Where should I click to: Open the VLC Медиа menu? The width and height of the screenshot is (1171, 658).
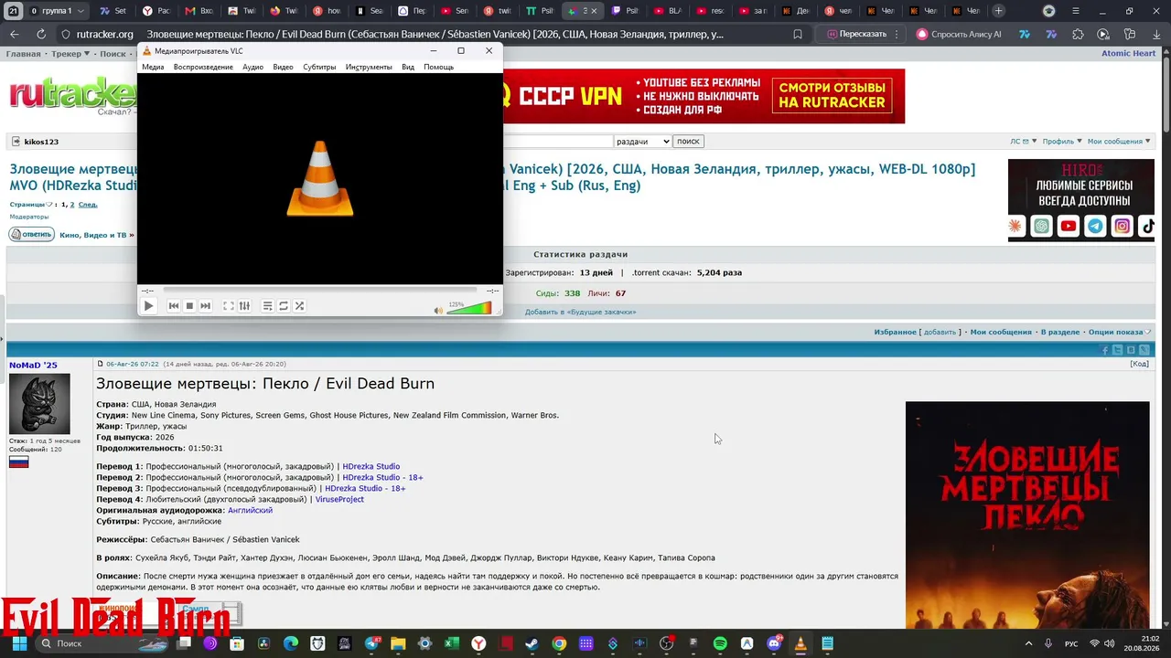(x=153, y=67)
